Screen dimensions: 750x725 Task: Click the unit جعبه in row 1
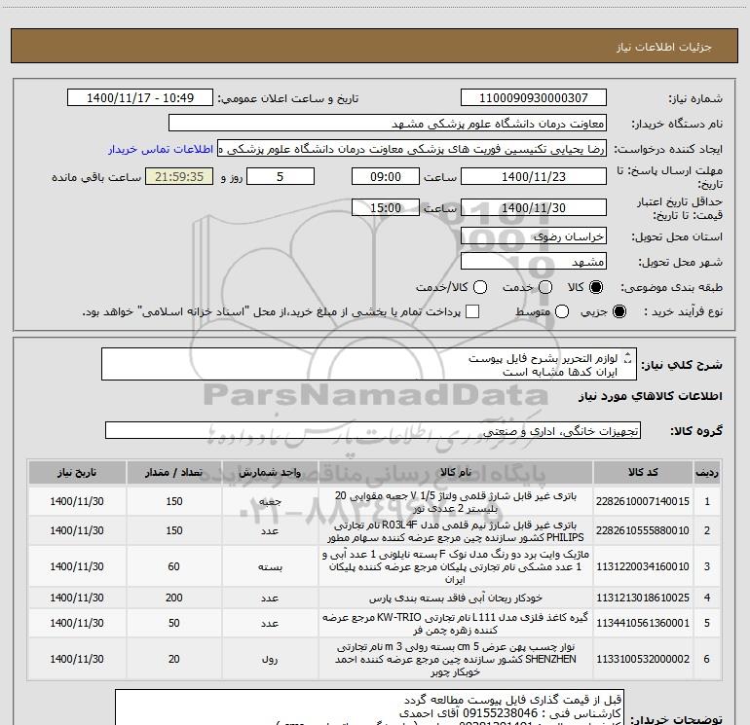pyautogui.click(x=270, y=502)
